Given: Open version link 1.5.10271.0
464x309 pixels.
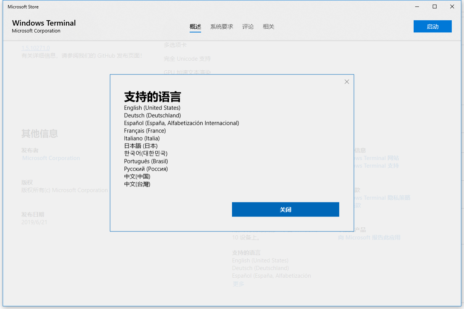Looking at the screenshot, I should [x=35, y=48].
